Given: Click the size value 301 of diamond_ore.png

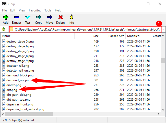Looking at the screenshot, I should 96,80.
